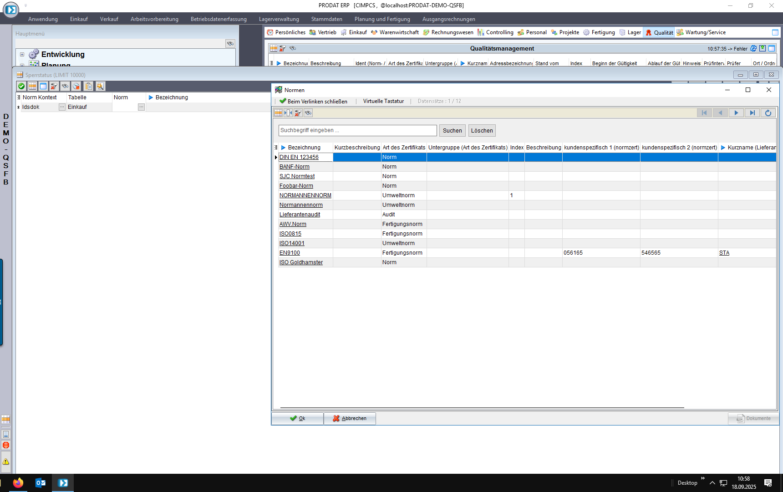Expand the Entwicklung tree node
The width and height of the screenshot is (783, 492).
pos(22,54)
